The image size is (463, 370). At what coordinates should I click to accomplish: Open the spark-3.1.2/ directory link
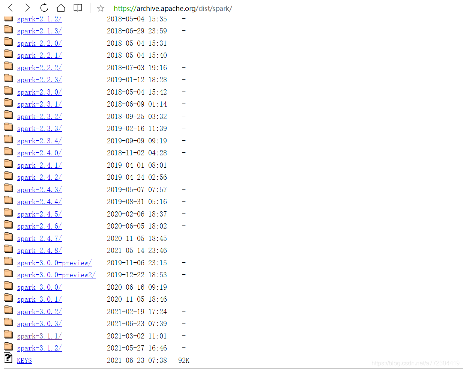tap(39, 348)
